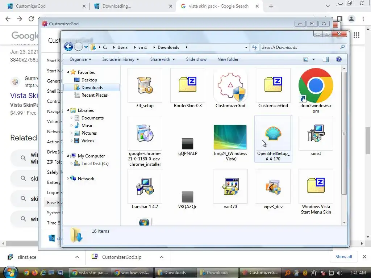
Task: Open Firefox from the taskbar
Action: 34,273
